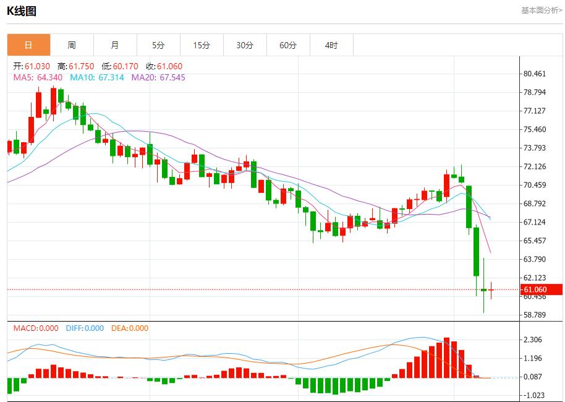Switch to the 4时 chart tab

(x=331, y=45)
